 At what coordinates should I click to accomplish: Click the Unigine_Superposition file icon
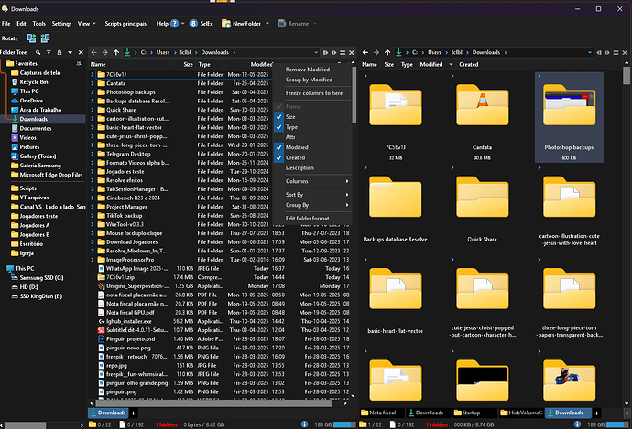(102, 286)
